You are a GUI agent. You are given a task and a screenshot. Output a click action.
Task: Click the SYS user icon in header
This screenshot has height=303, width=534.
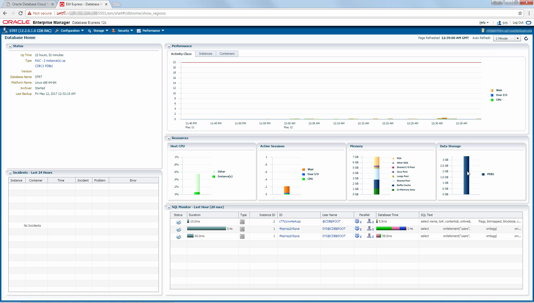499,23
